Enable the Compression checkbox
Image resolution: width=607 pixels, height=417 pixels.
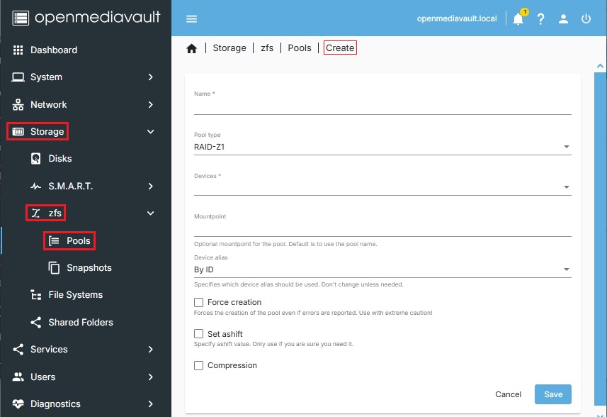pyautogui.click(x=199, y=366)
